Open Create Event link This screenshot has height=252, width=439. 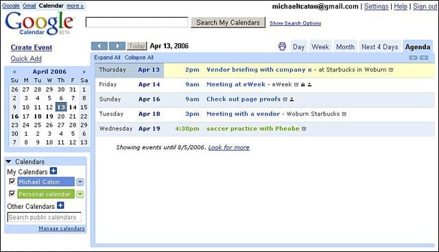pos(32,47)
